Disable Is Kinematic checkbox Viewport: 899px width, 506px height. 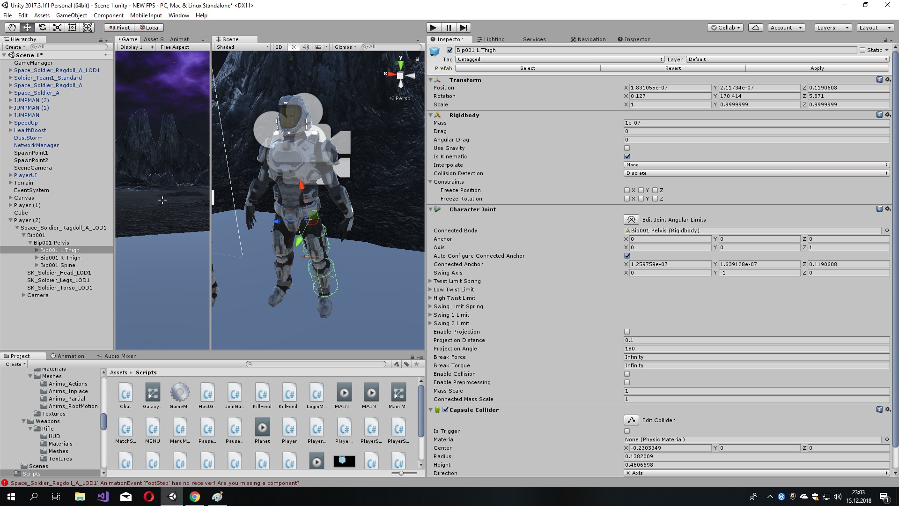627,156
